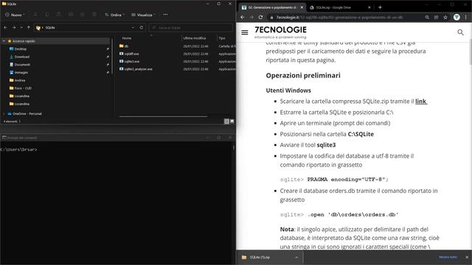
Task: Click the Explorer search box
Action: (x=191, y=28)
